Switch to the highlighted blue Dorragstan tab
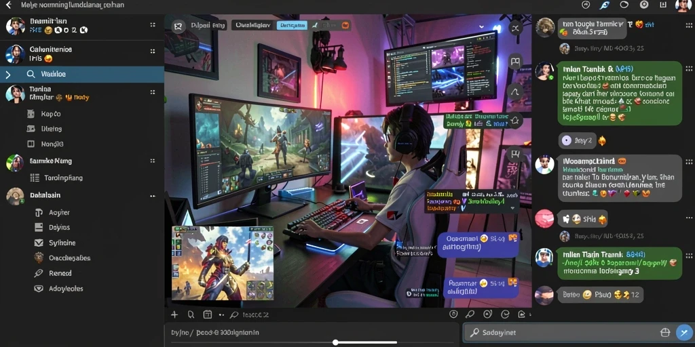The width and height of the screenshot is (695, 347). (x=292, y=25)
